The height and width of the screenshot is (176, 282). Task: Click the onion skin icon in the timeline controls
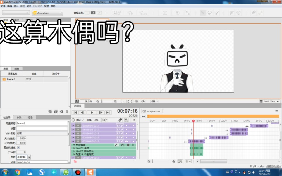[x=126, y=120]
